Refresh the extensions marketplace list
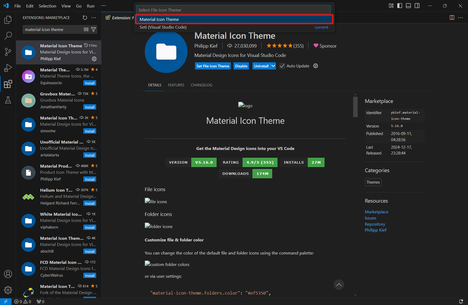The image size is (468, 305). pos(85,18)
